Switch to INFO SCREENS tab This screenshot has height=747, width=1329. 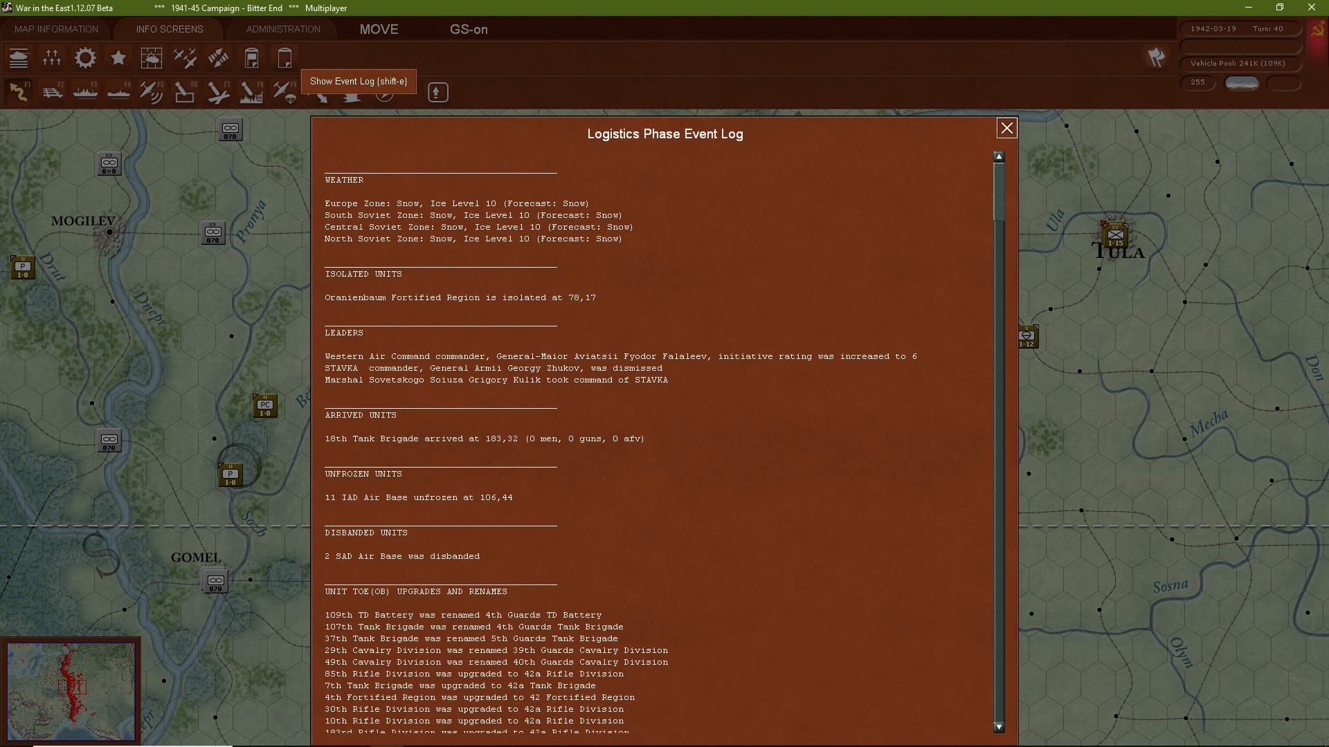click(170, 29)
